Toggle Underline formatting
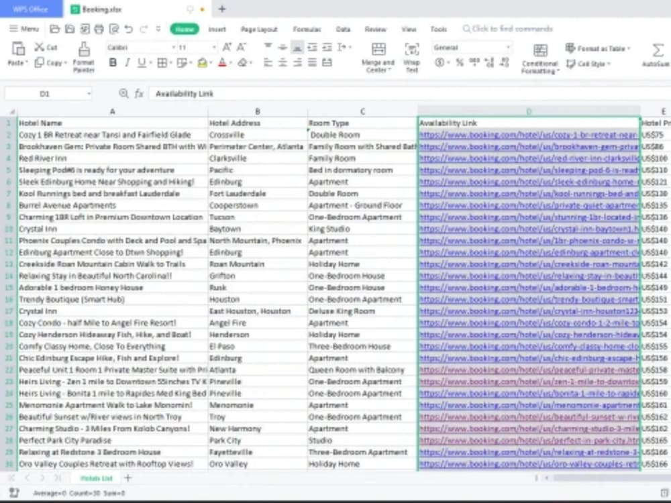671x503 pixels. (x=141, y=63)
